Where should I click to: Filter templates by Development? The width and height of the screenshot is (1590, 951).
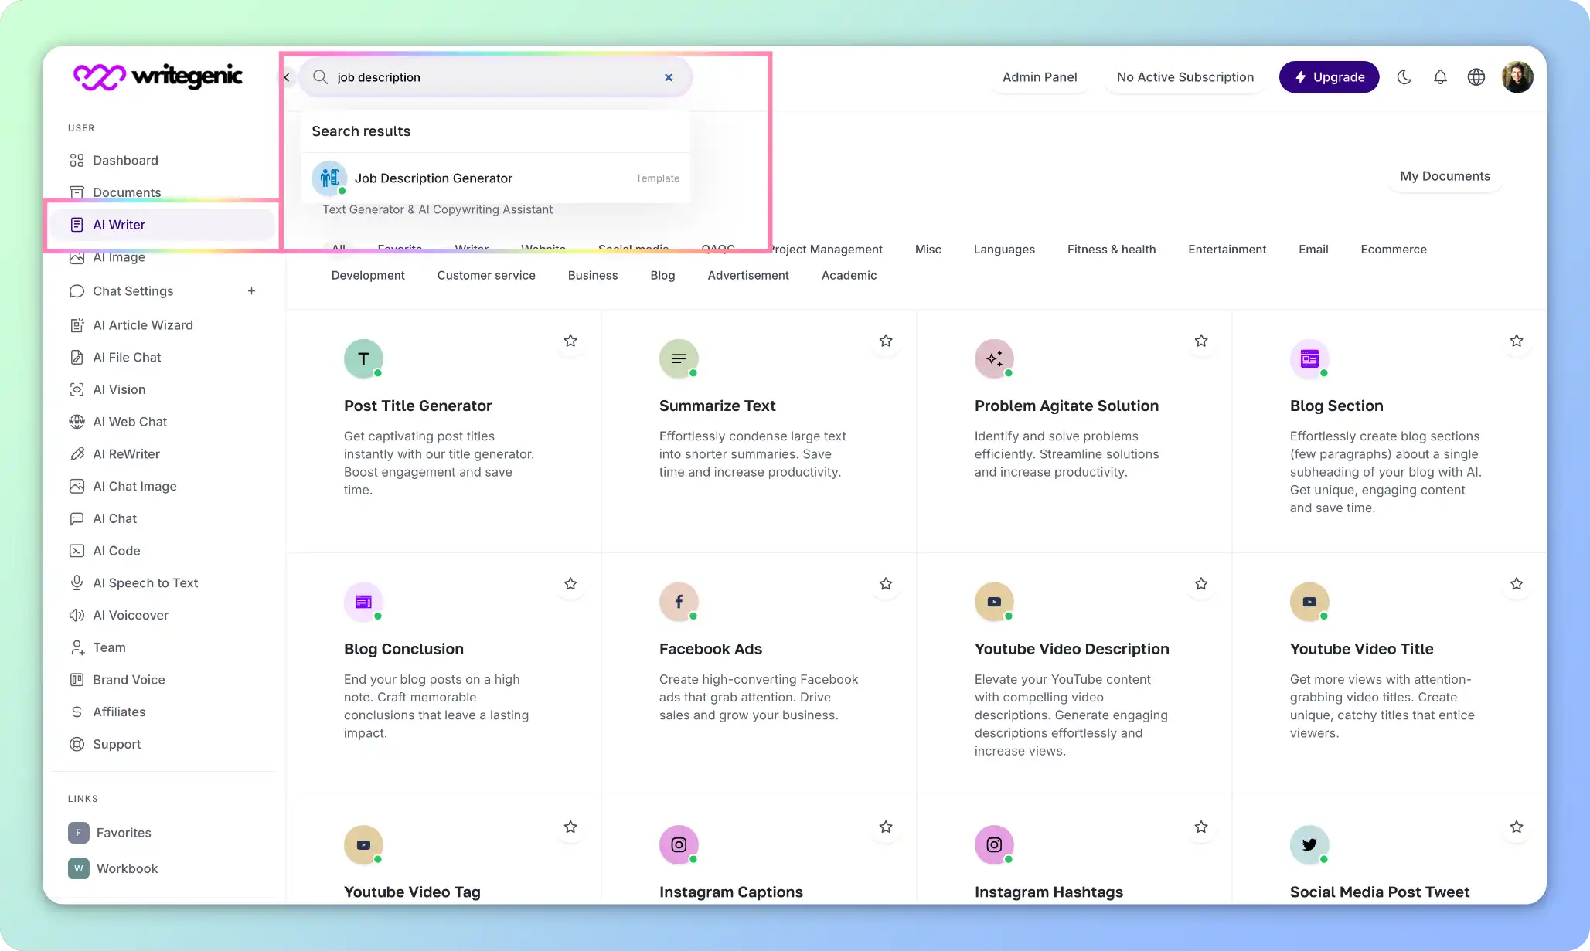click(x=368, y=276)
